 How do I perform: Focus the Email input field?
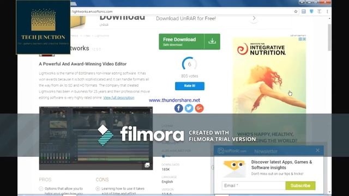[254, 186]
